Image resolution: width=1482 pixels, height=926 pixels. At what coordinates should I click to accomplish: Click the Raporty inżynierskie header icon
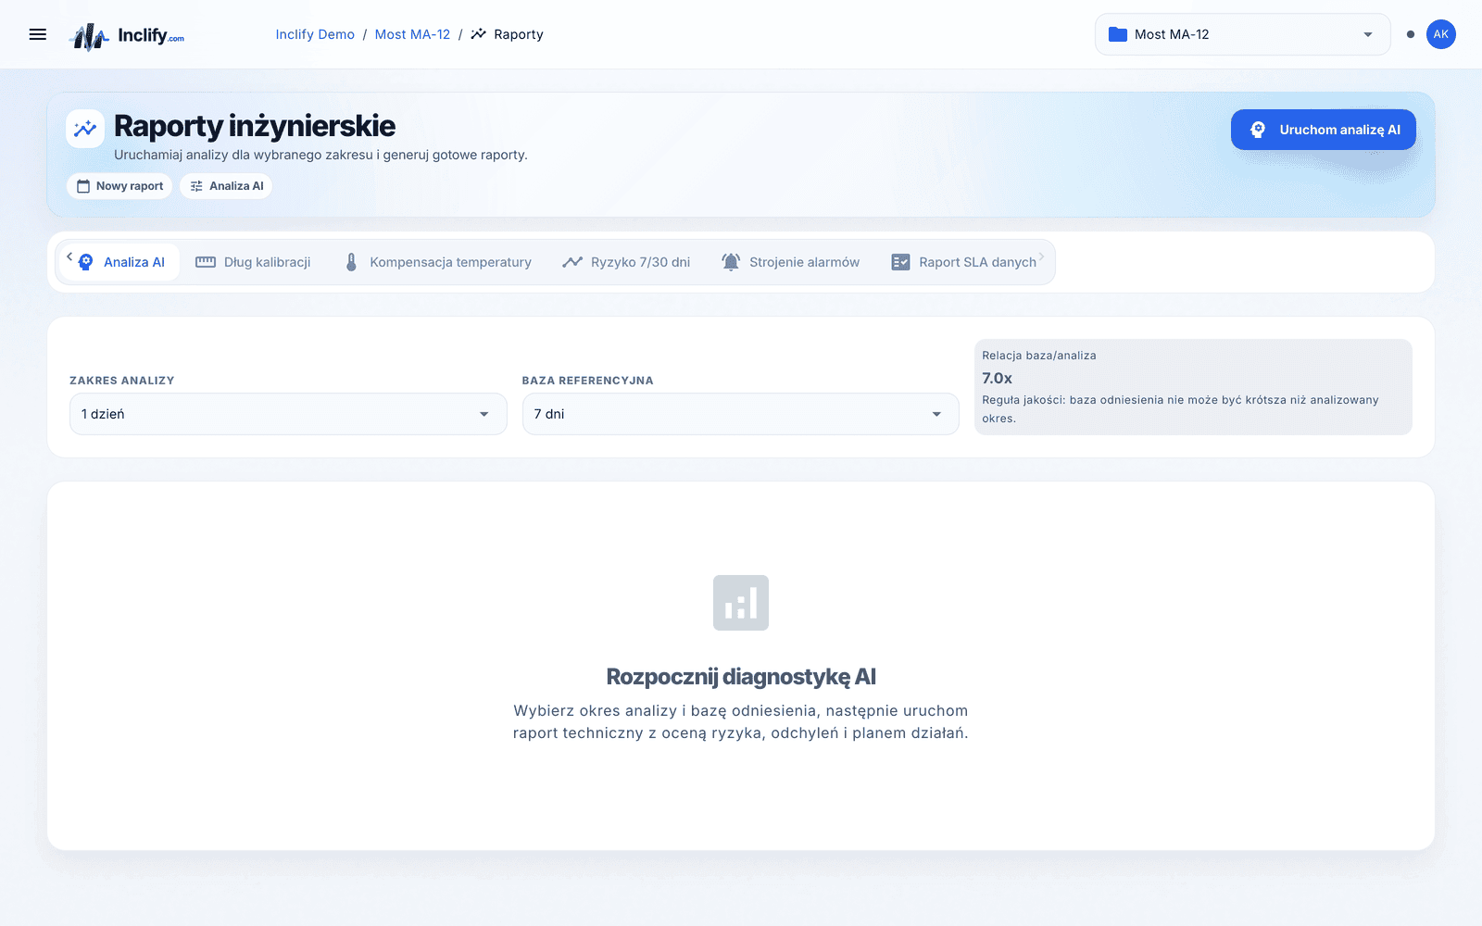pos(85,129)
